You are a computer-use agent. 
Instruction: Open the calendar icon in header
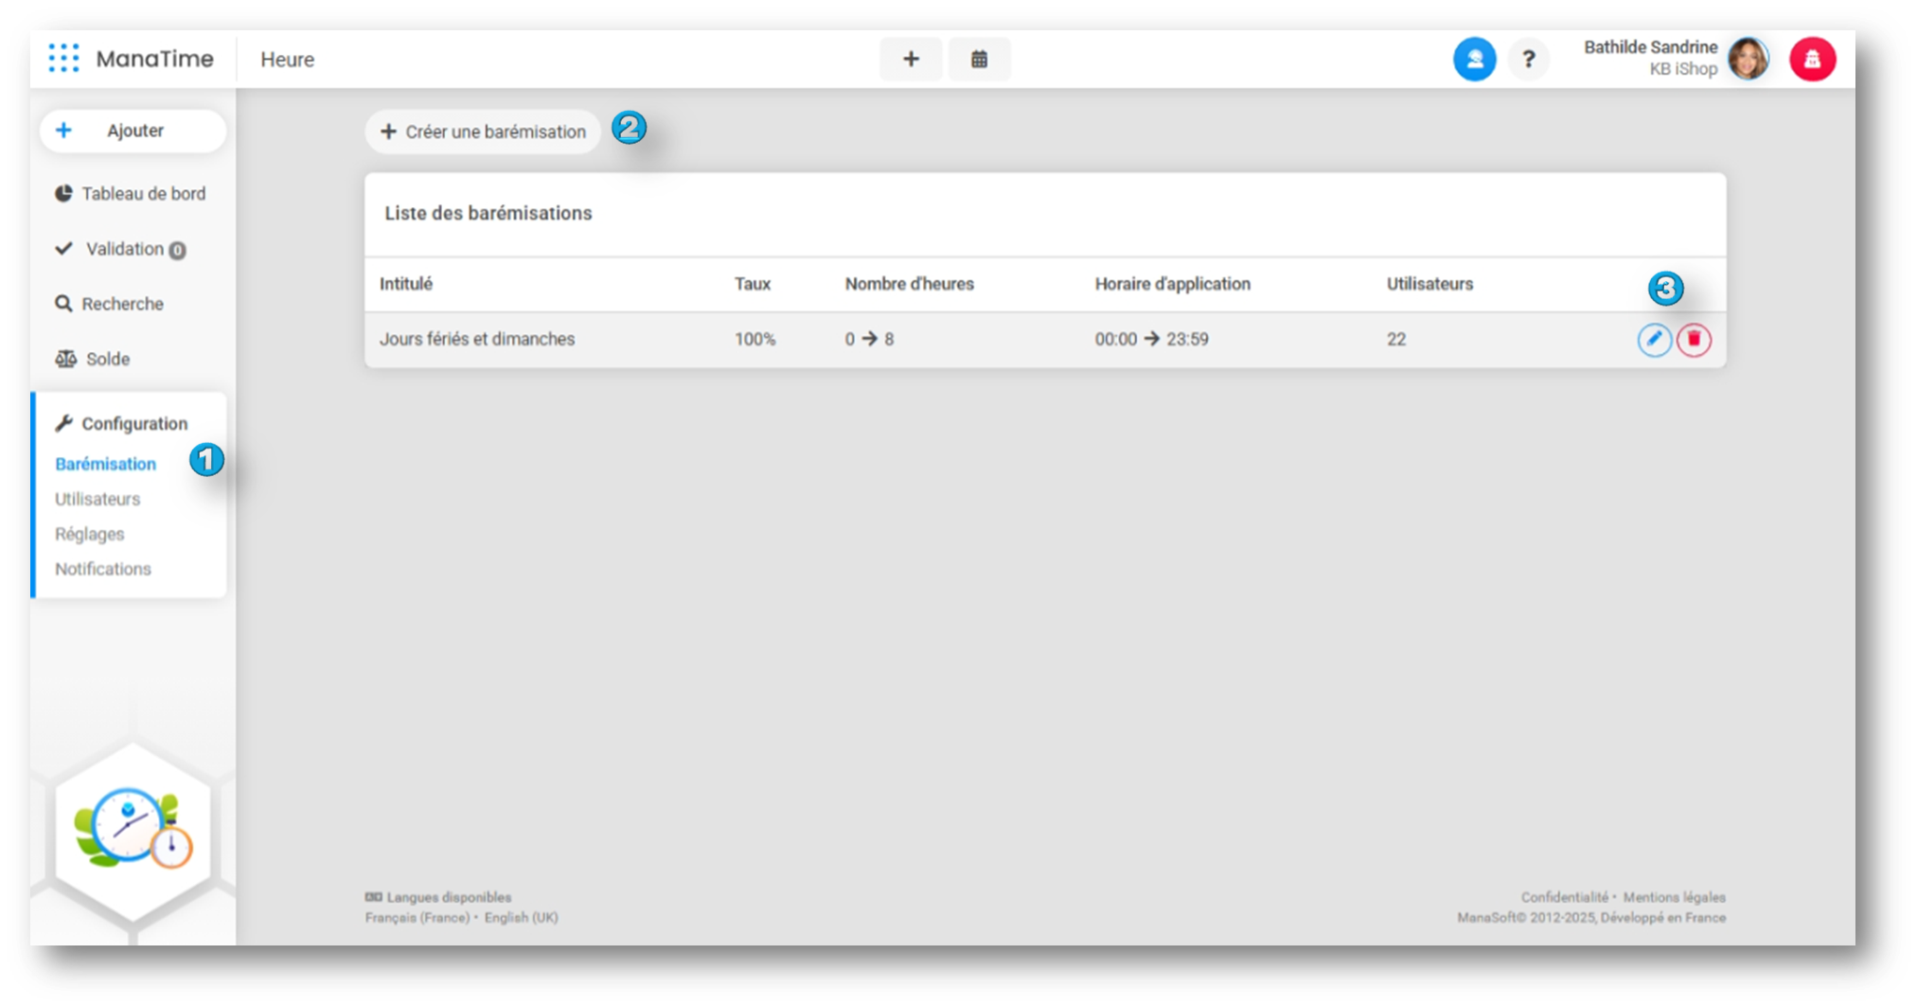(979, 60)
